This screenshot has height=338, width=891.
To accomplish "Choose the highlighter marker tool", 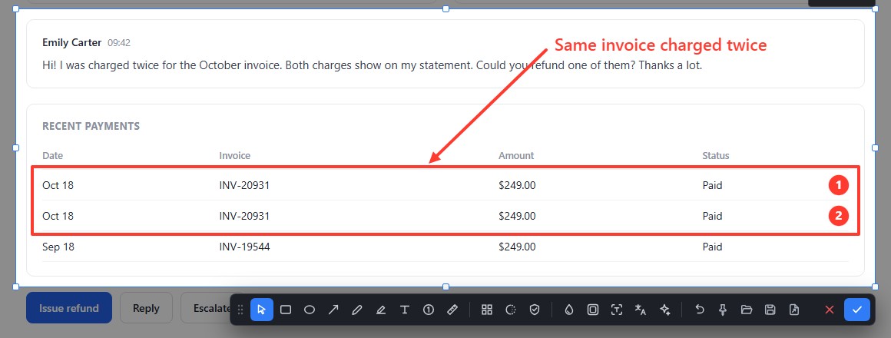I will 381,310.
